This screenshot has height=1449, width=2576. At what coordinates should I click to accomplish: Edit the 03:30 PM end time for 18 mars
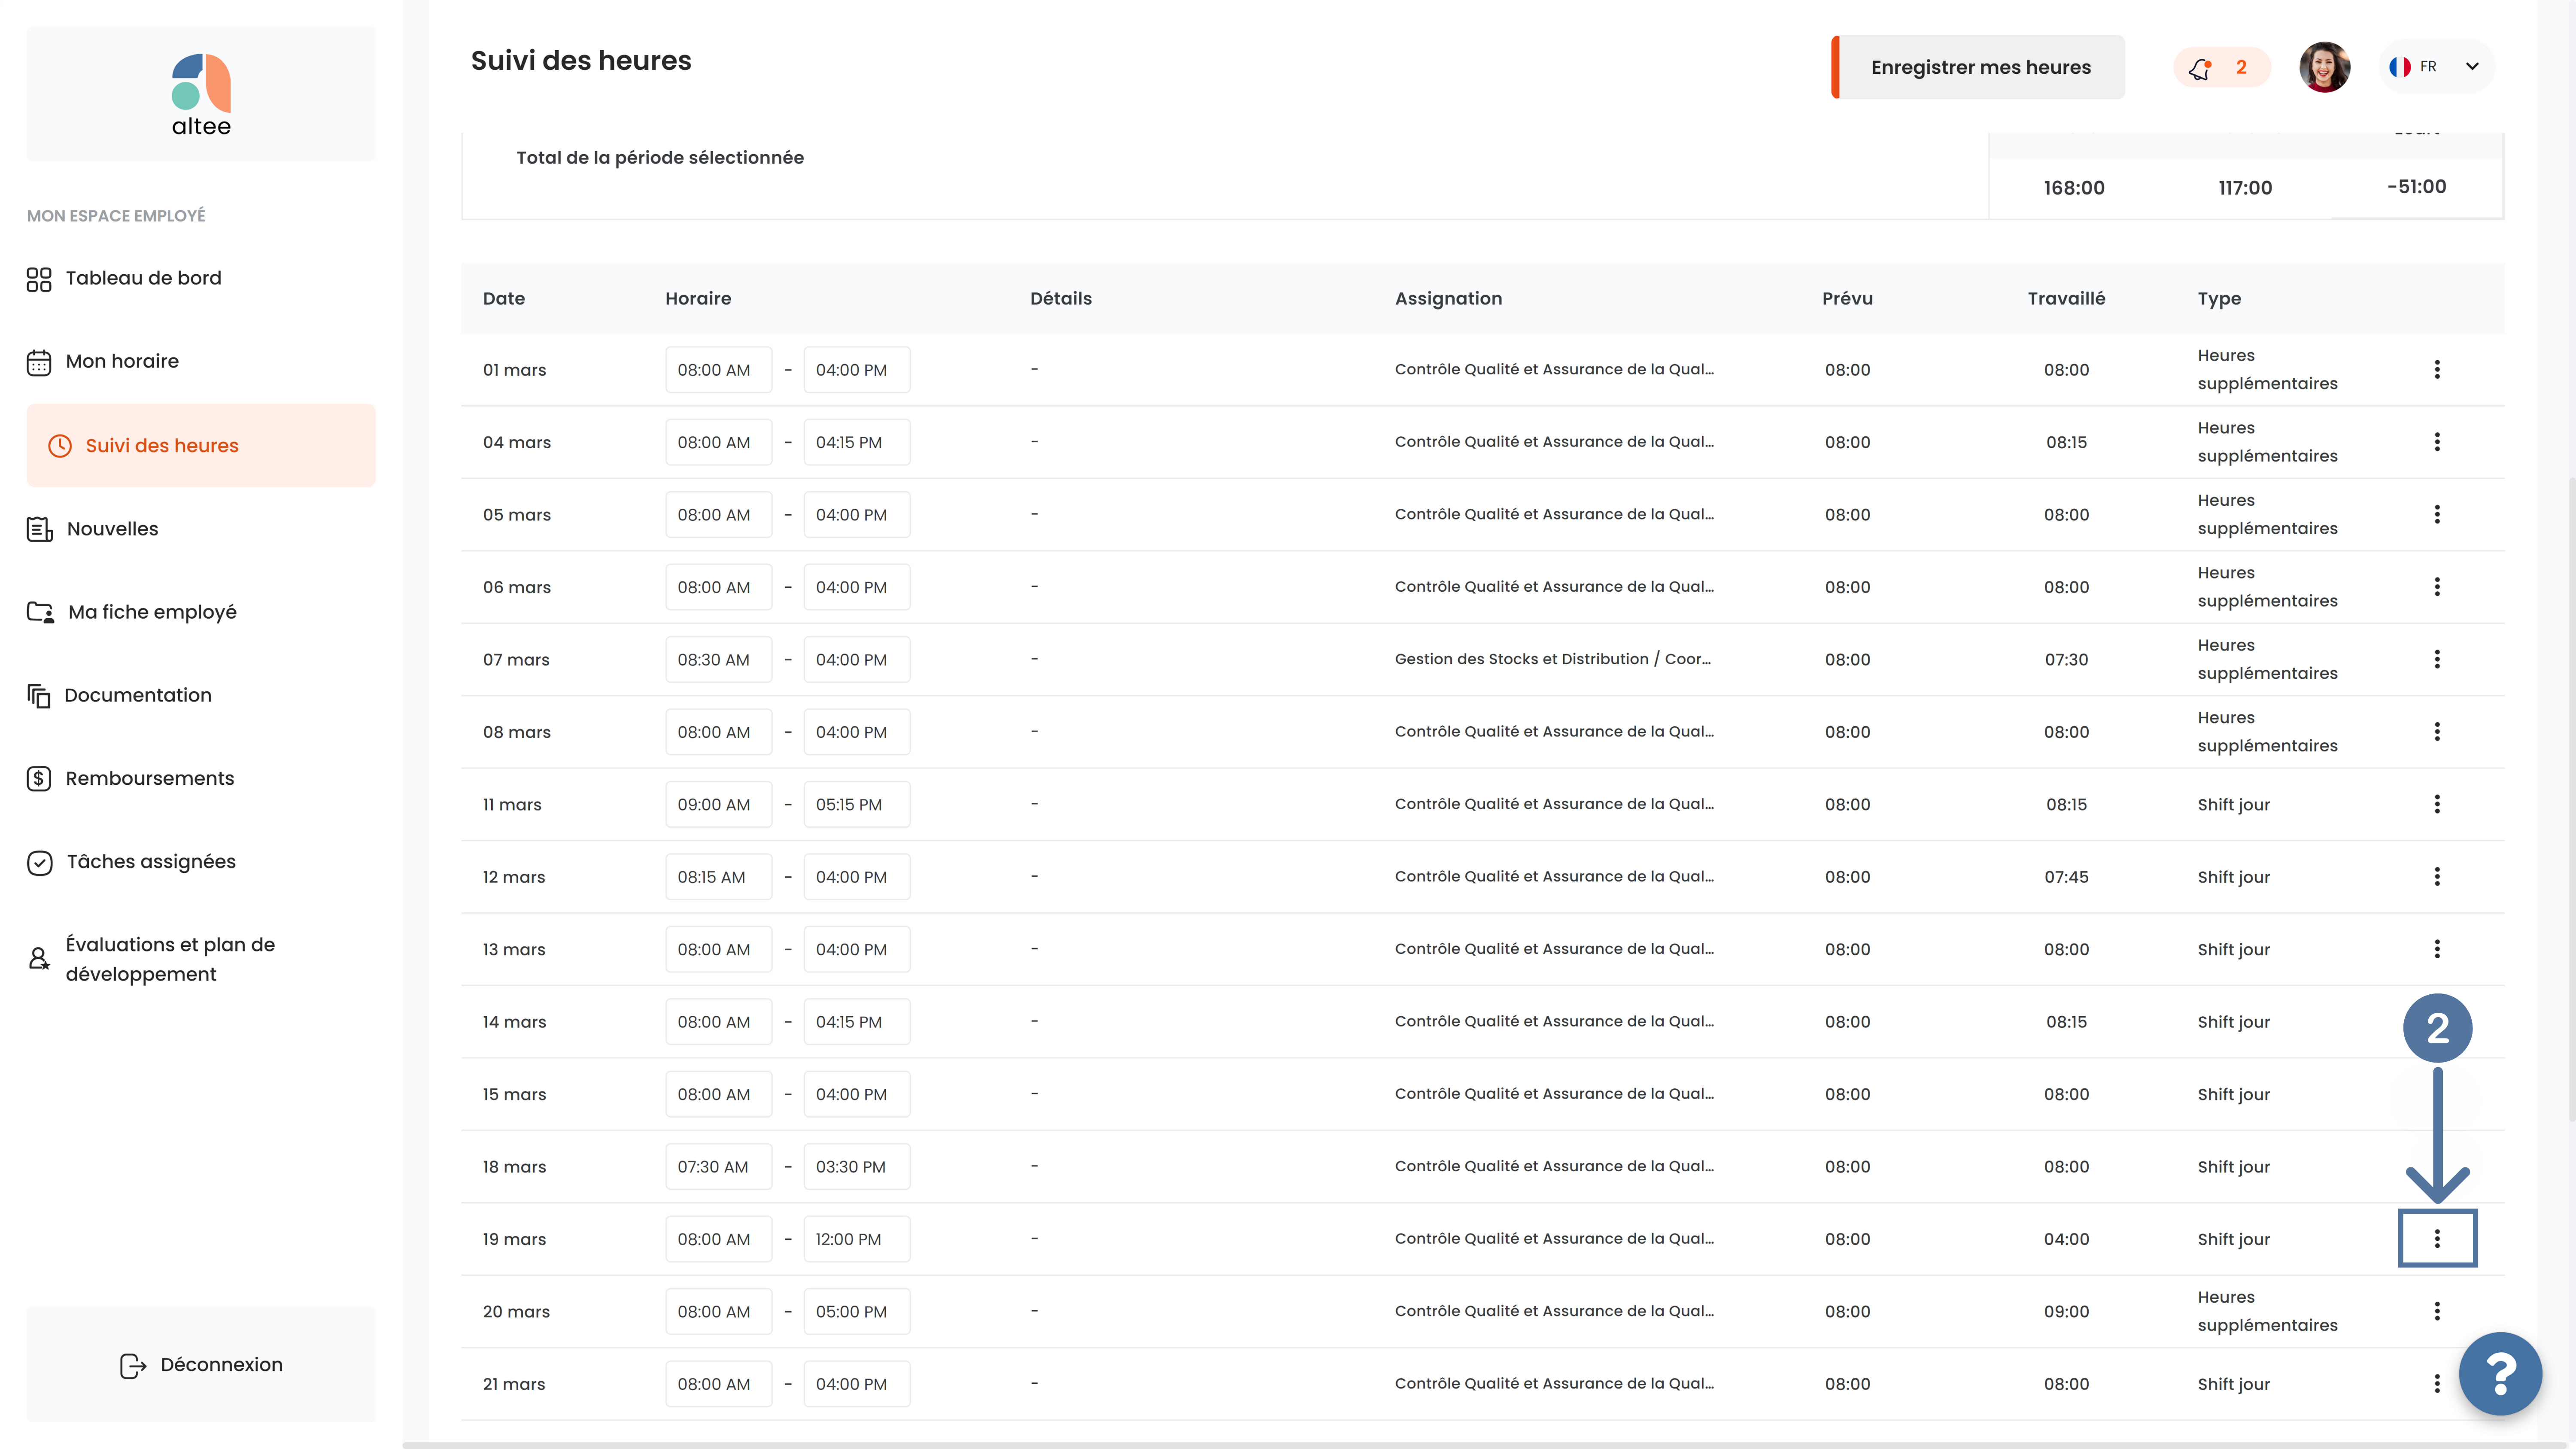pyautogui.click(x=856, y=1167)
